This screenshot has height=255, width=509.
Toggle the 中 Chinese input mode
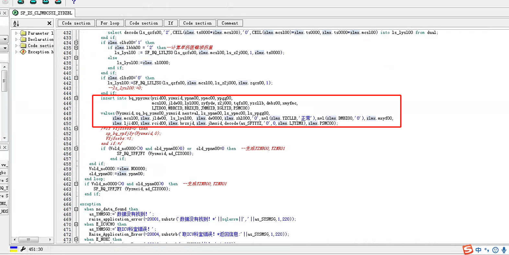[478, 250]
